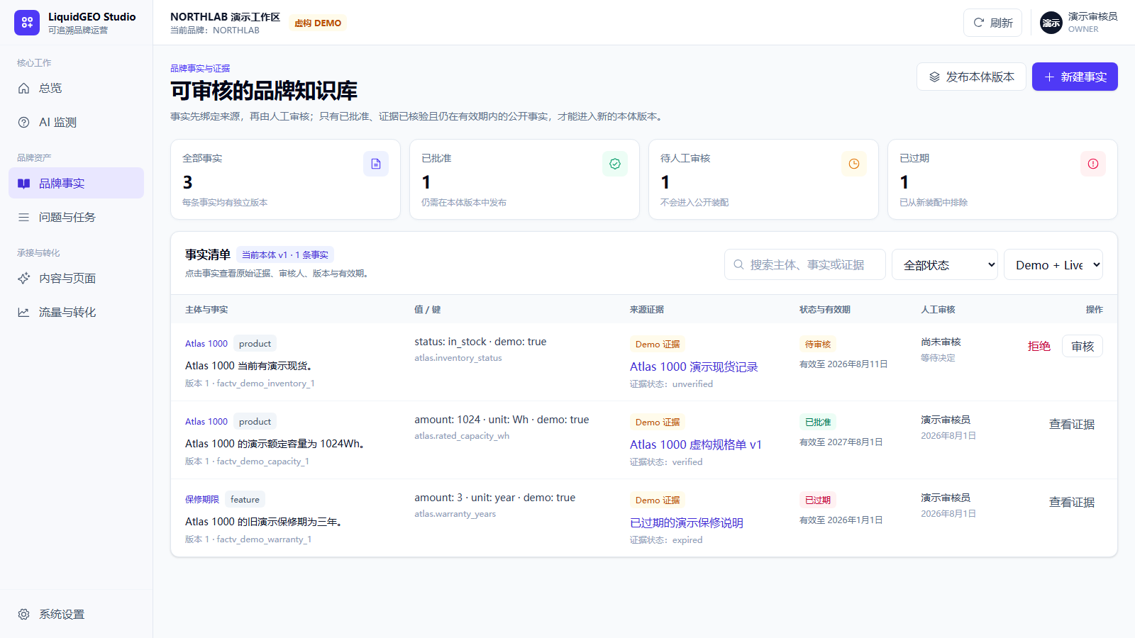Viewport: 1135px width, 638px height.
Task: Click the atlas.warranty_years key
Action: [x=455, y=514]
